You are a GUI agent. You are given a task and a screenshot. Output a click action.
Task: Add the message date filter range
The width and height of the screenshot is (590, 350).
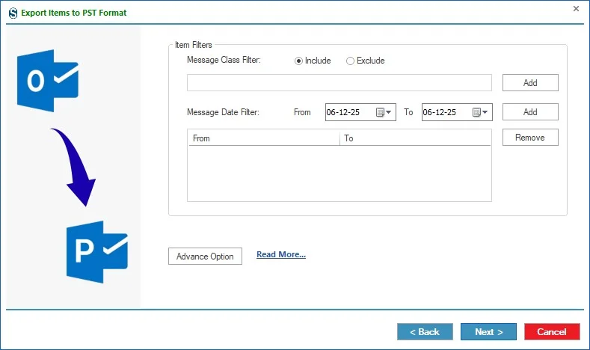530,111
